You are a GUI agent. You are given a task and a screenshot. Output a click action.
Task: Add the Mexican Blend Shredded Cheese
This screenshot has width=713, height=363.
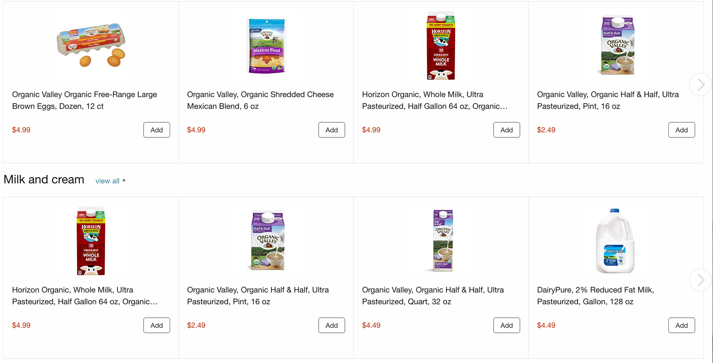pyautogui.click(x=332, y=130)
